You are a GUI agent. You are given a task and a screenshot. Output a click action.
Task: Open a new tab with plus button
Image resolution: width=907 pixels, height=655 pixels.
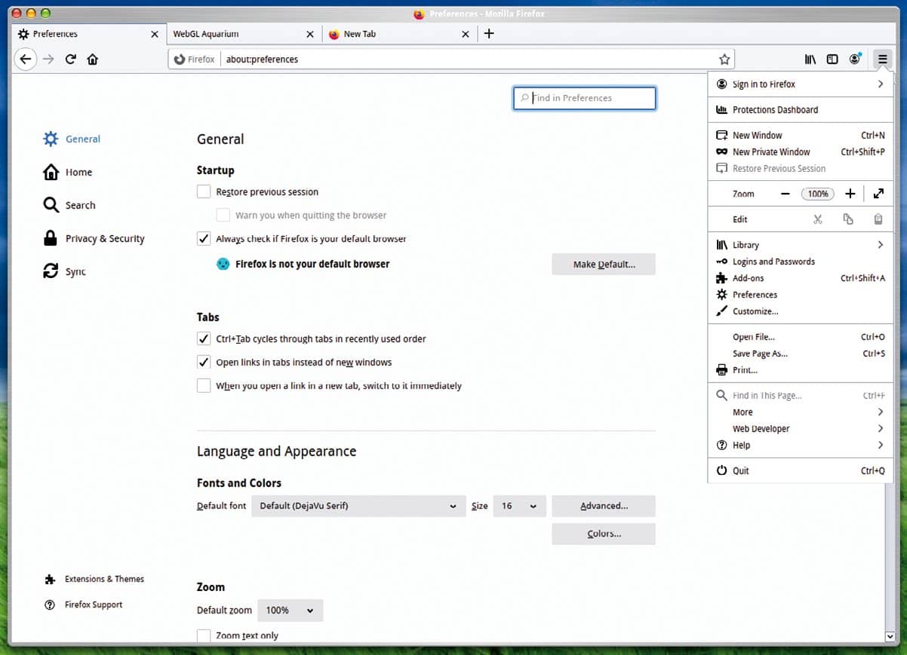pos(489,33)
